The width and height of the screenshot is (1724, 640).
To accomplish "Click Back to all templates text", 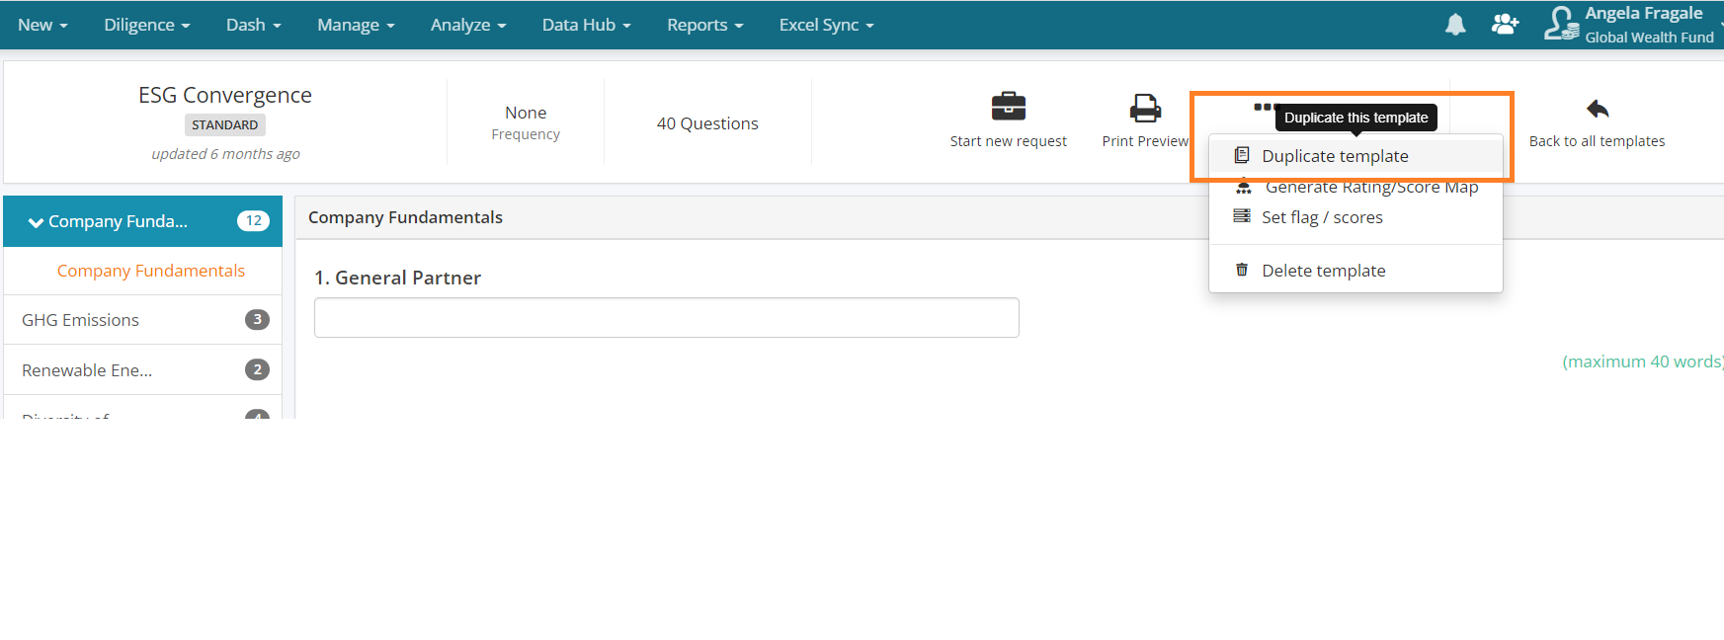I will pyautogui.click(x=1598, y=141).
